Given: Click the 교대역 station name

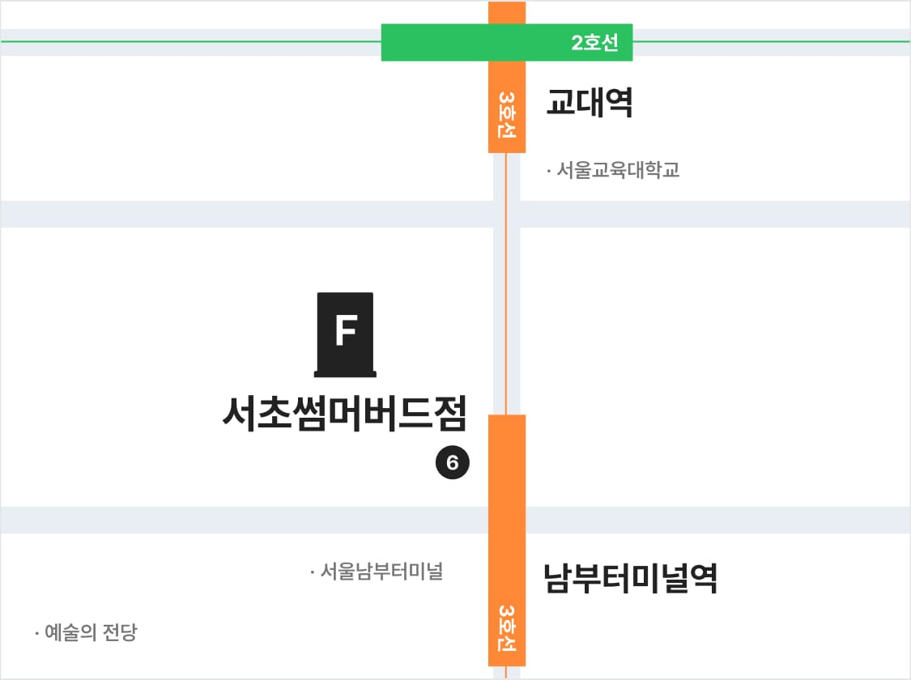Looking at the screenshot, I should pyautogui.click(x=589, y=104).
